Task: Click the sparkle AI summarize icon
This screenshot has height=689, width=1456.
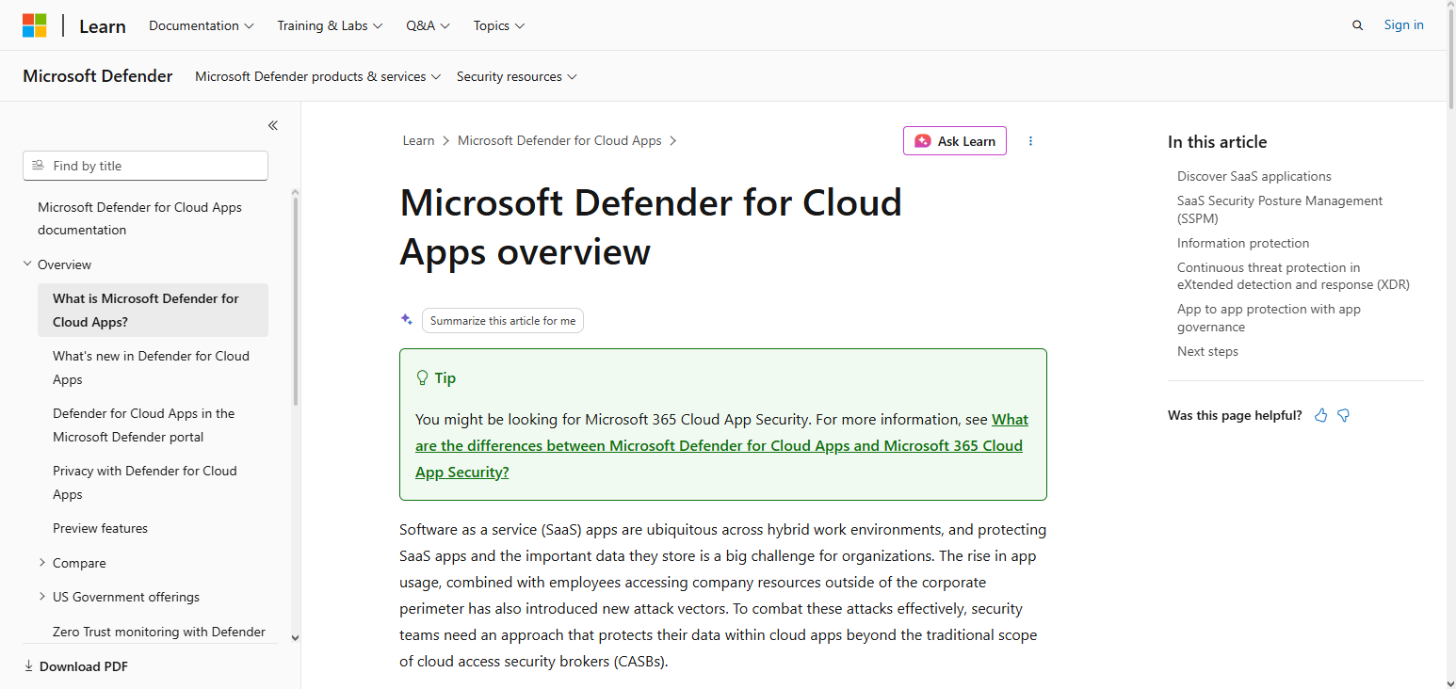Action: pos(407,320)
